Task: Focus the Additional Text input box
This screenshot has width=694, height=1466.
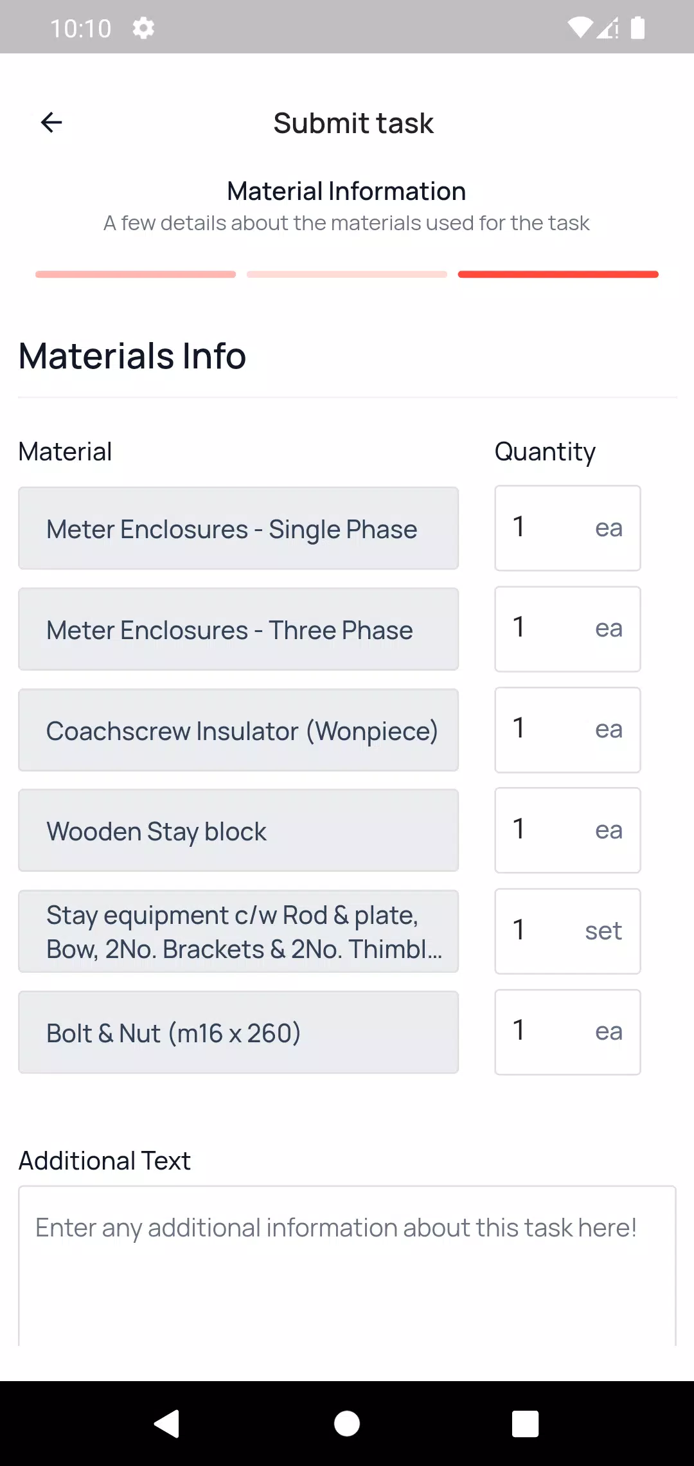Action: 347,1265
